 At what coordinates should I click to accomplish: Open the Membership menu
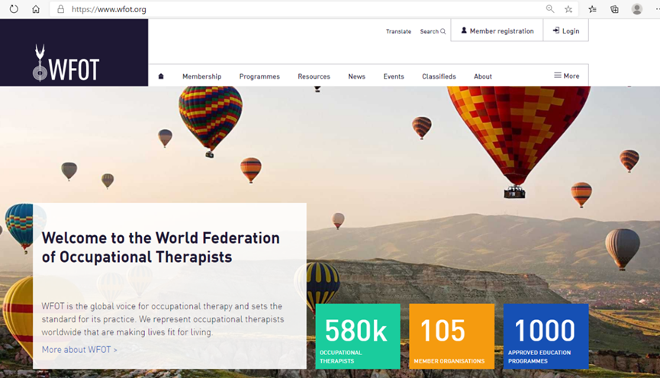tap(201, 76)
